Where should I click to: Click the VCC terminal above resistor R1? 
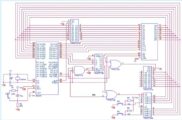(x=17, y=87)
